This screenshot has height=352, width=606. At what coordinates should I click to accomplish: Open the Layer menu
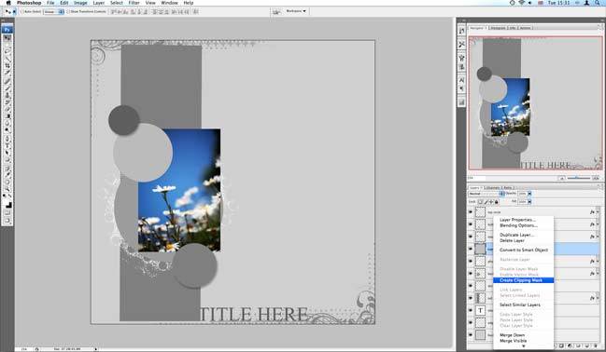[x=99, y=3]
